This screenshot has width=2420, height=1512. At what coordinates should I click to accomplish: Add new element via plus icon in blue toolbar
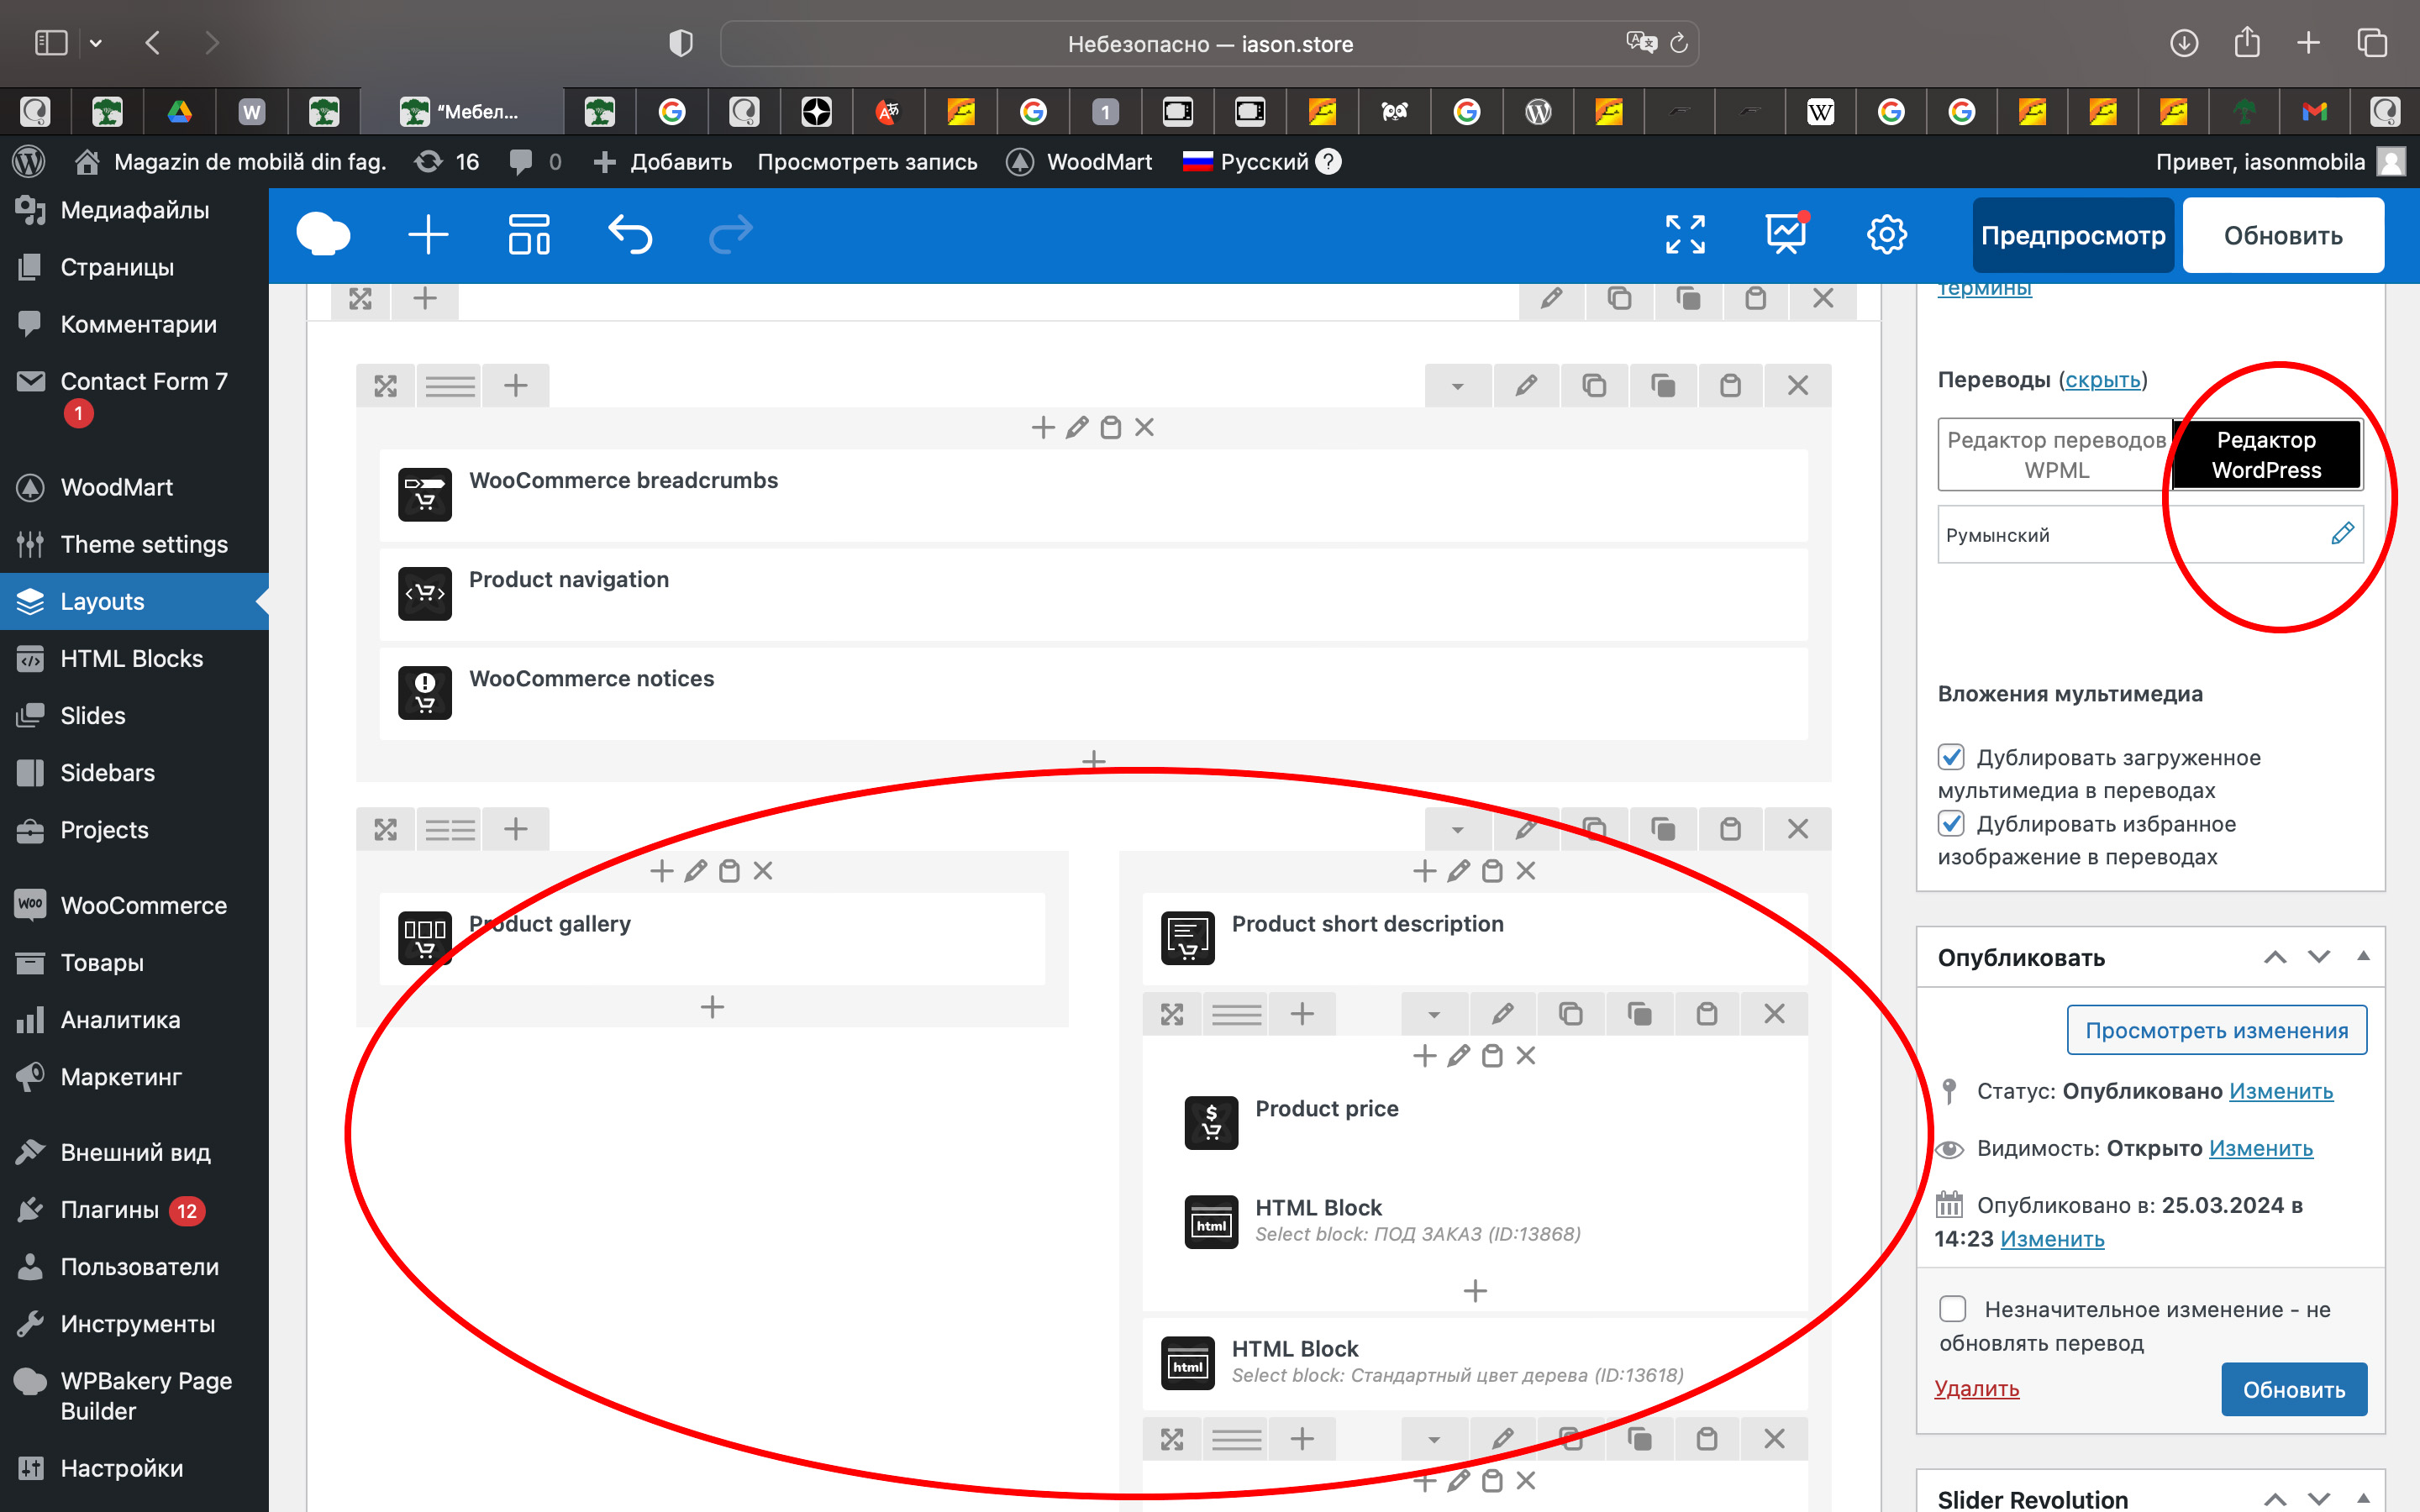tap(428, 235)
